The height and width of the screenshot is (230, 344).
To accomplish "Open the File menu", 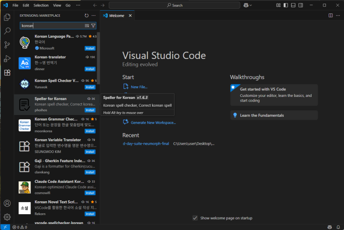I will tap(15, 5).
